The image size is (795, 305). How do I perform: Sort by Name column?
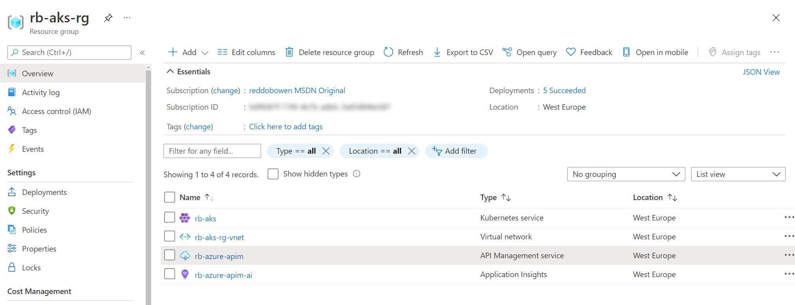197,197
